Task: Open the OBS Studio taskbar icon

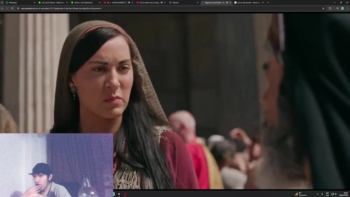Action: point(119,194)
